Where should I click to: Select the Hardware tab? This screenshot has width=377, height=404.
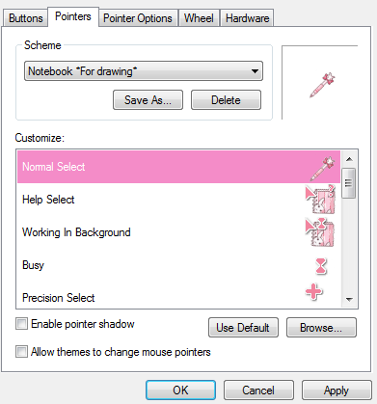(247, 18)
